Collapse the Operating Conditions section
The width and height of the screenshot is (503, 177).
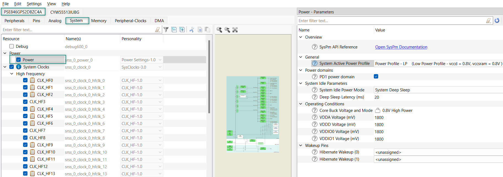pyautogui.click(x=301, y=104)
